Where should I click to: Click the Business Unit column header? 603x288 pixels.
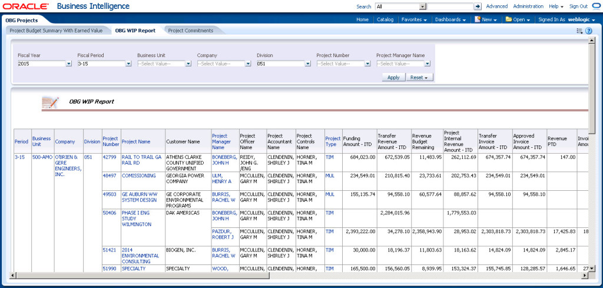tap(41, 141)
